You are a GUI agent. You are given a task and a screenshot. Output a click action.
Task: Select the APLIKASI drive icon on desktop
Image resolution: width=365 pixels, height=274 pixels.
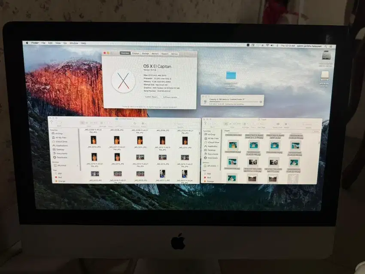[x=324, y=76]
